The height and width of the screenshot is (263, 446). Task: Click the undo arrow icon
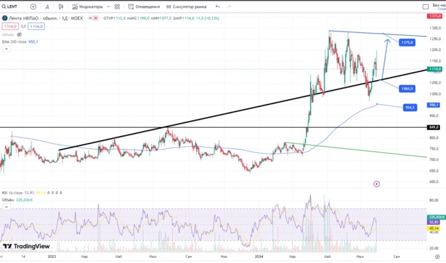click(218, 6)
